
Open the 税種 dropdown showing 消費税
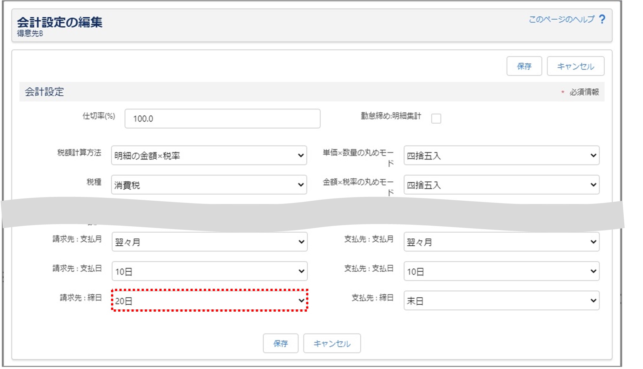pos(209,185)
